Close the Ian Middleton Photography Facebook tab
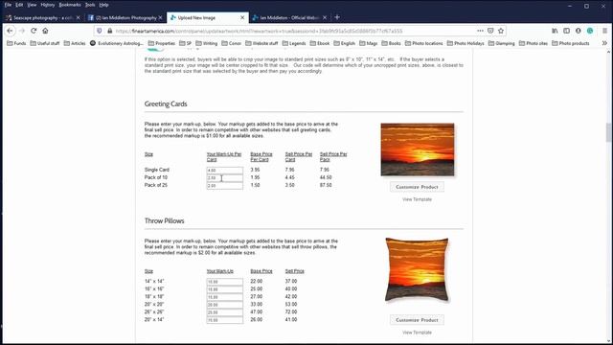 pos(160,17)
